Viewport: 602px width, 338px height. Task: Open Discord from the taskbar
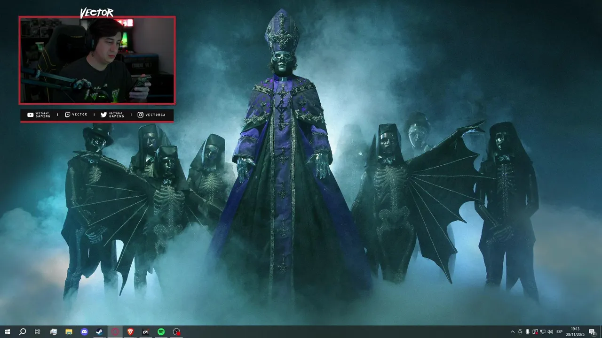84,332
